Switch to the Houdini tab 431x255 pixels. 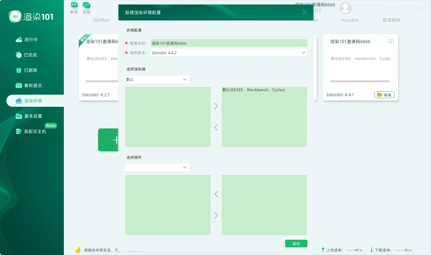pos(350,20)
